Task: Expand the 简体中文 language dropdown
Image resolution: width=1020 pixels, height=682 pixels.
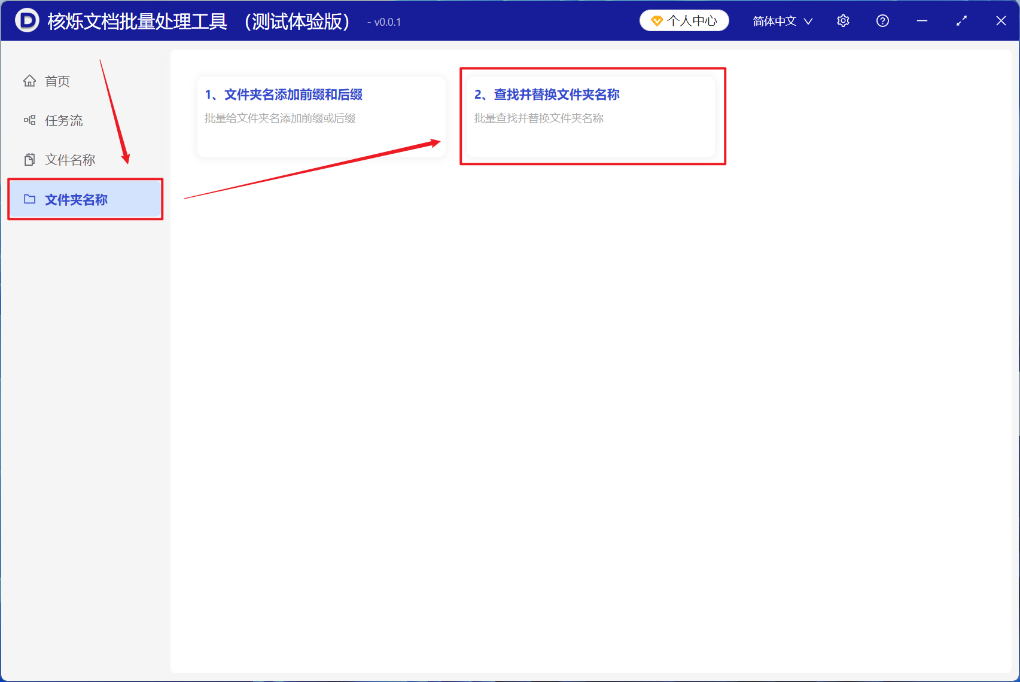Action: pyautogui.click(x=782, y=21)
